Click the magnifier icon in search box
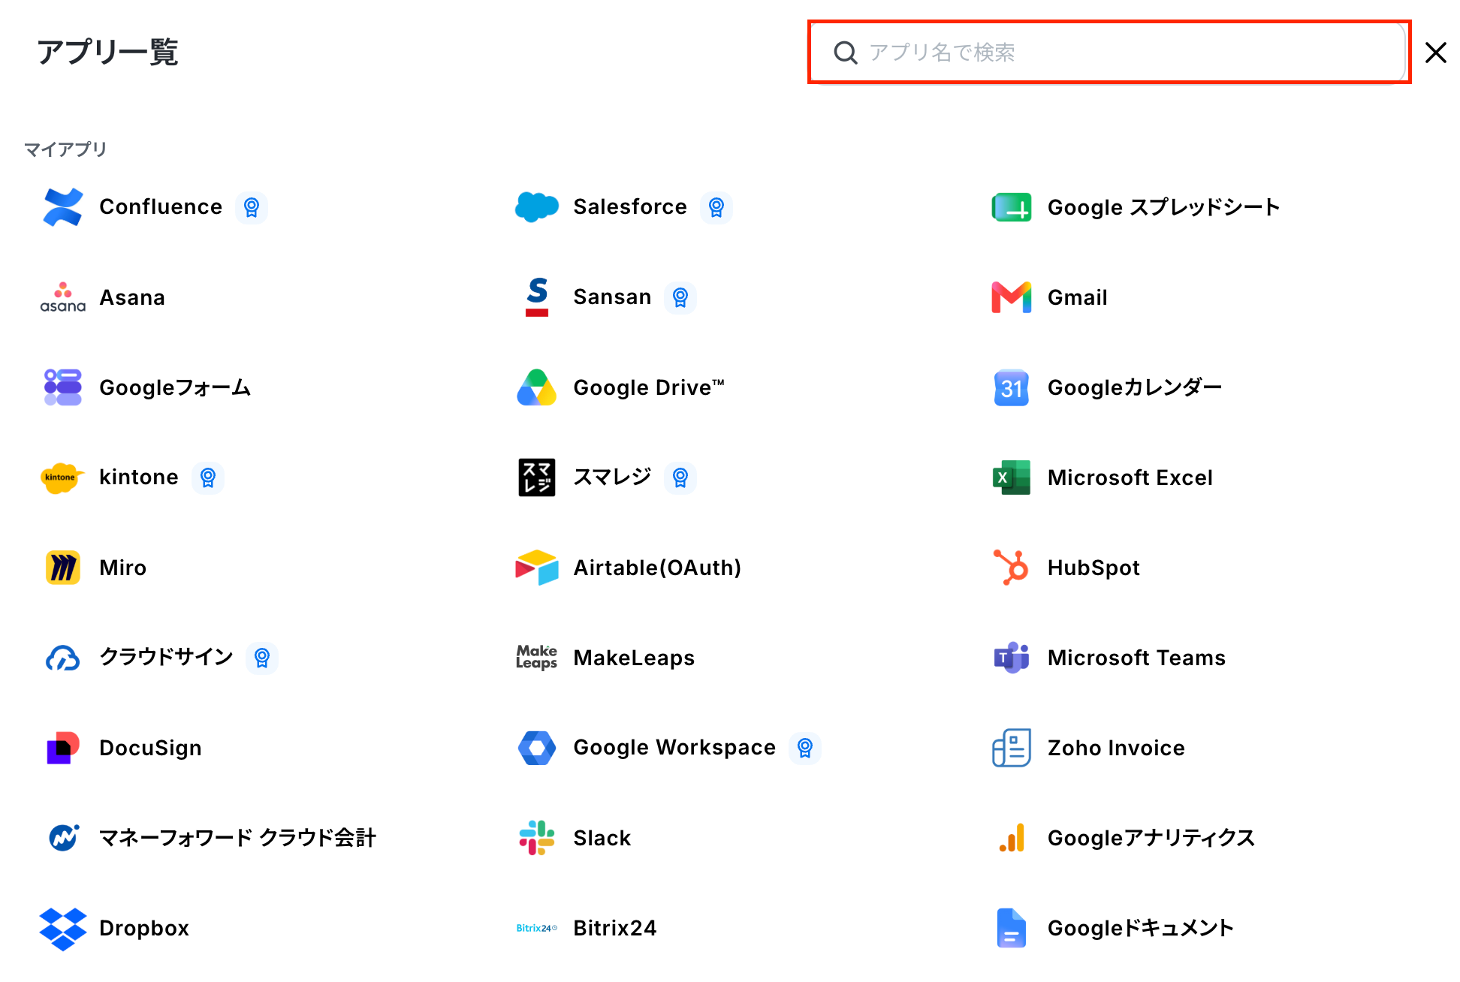 pos(846,53)
